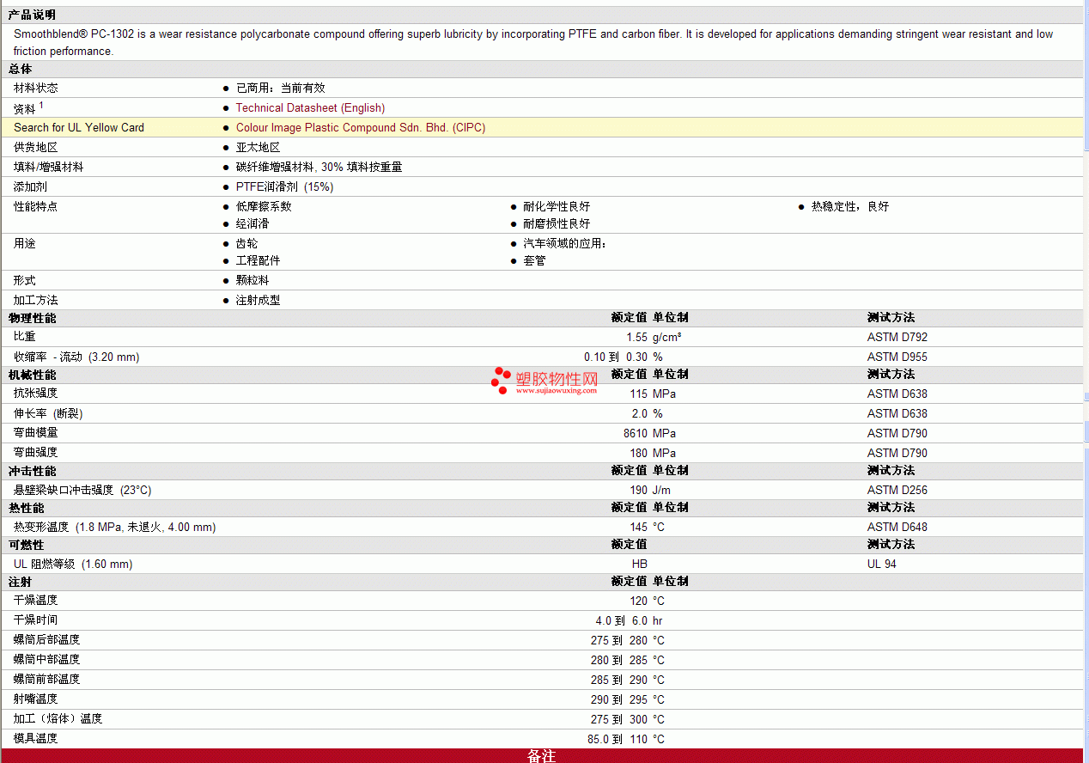
Task: Select the test method ASTM D648
Action: click(x=897, y=527)
